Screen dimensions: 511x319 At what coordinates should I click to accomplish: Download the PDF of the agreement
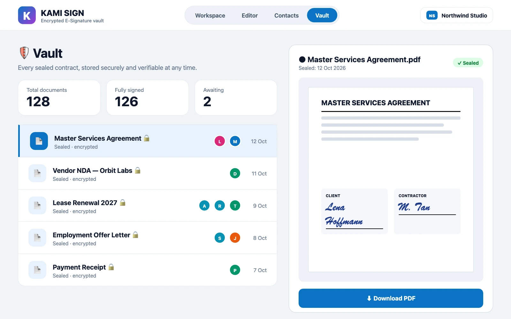(x=391, y=298)
